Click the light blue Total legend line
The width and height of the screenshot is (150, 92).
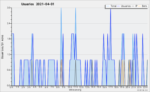coord(108,6)
